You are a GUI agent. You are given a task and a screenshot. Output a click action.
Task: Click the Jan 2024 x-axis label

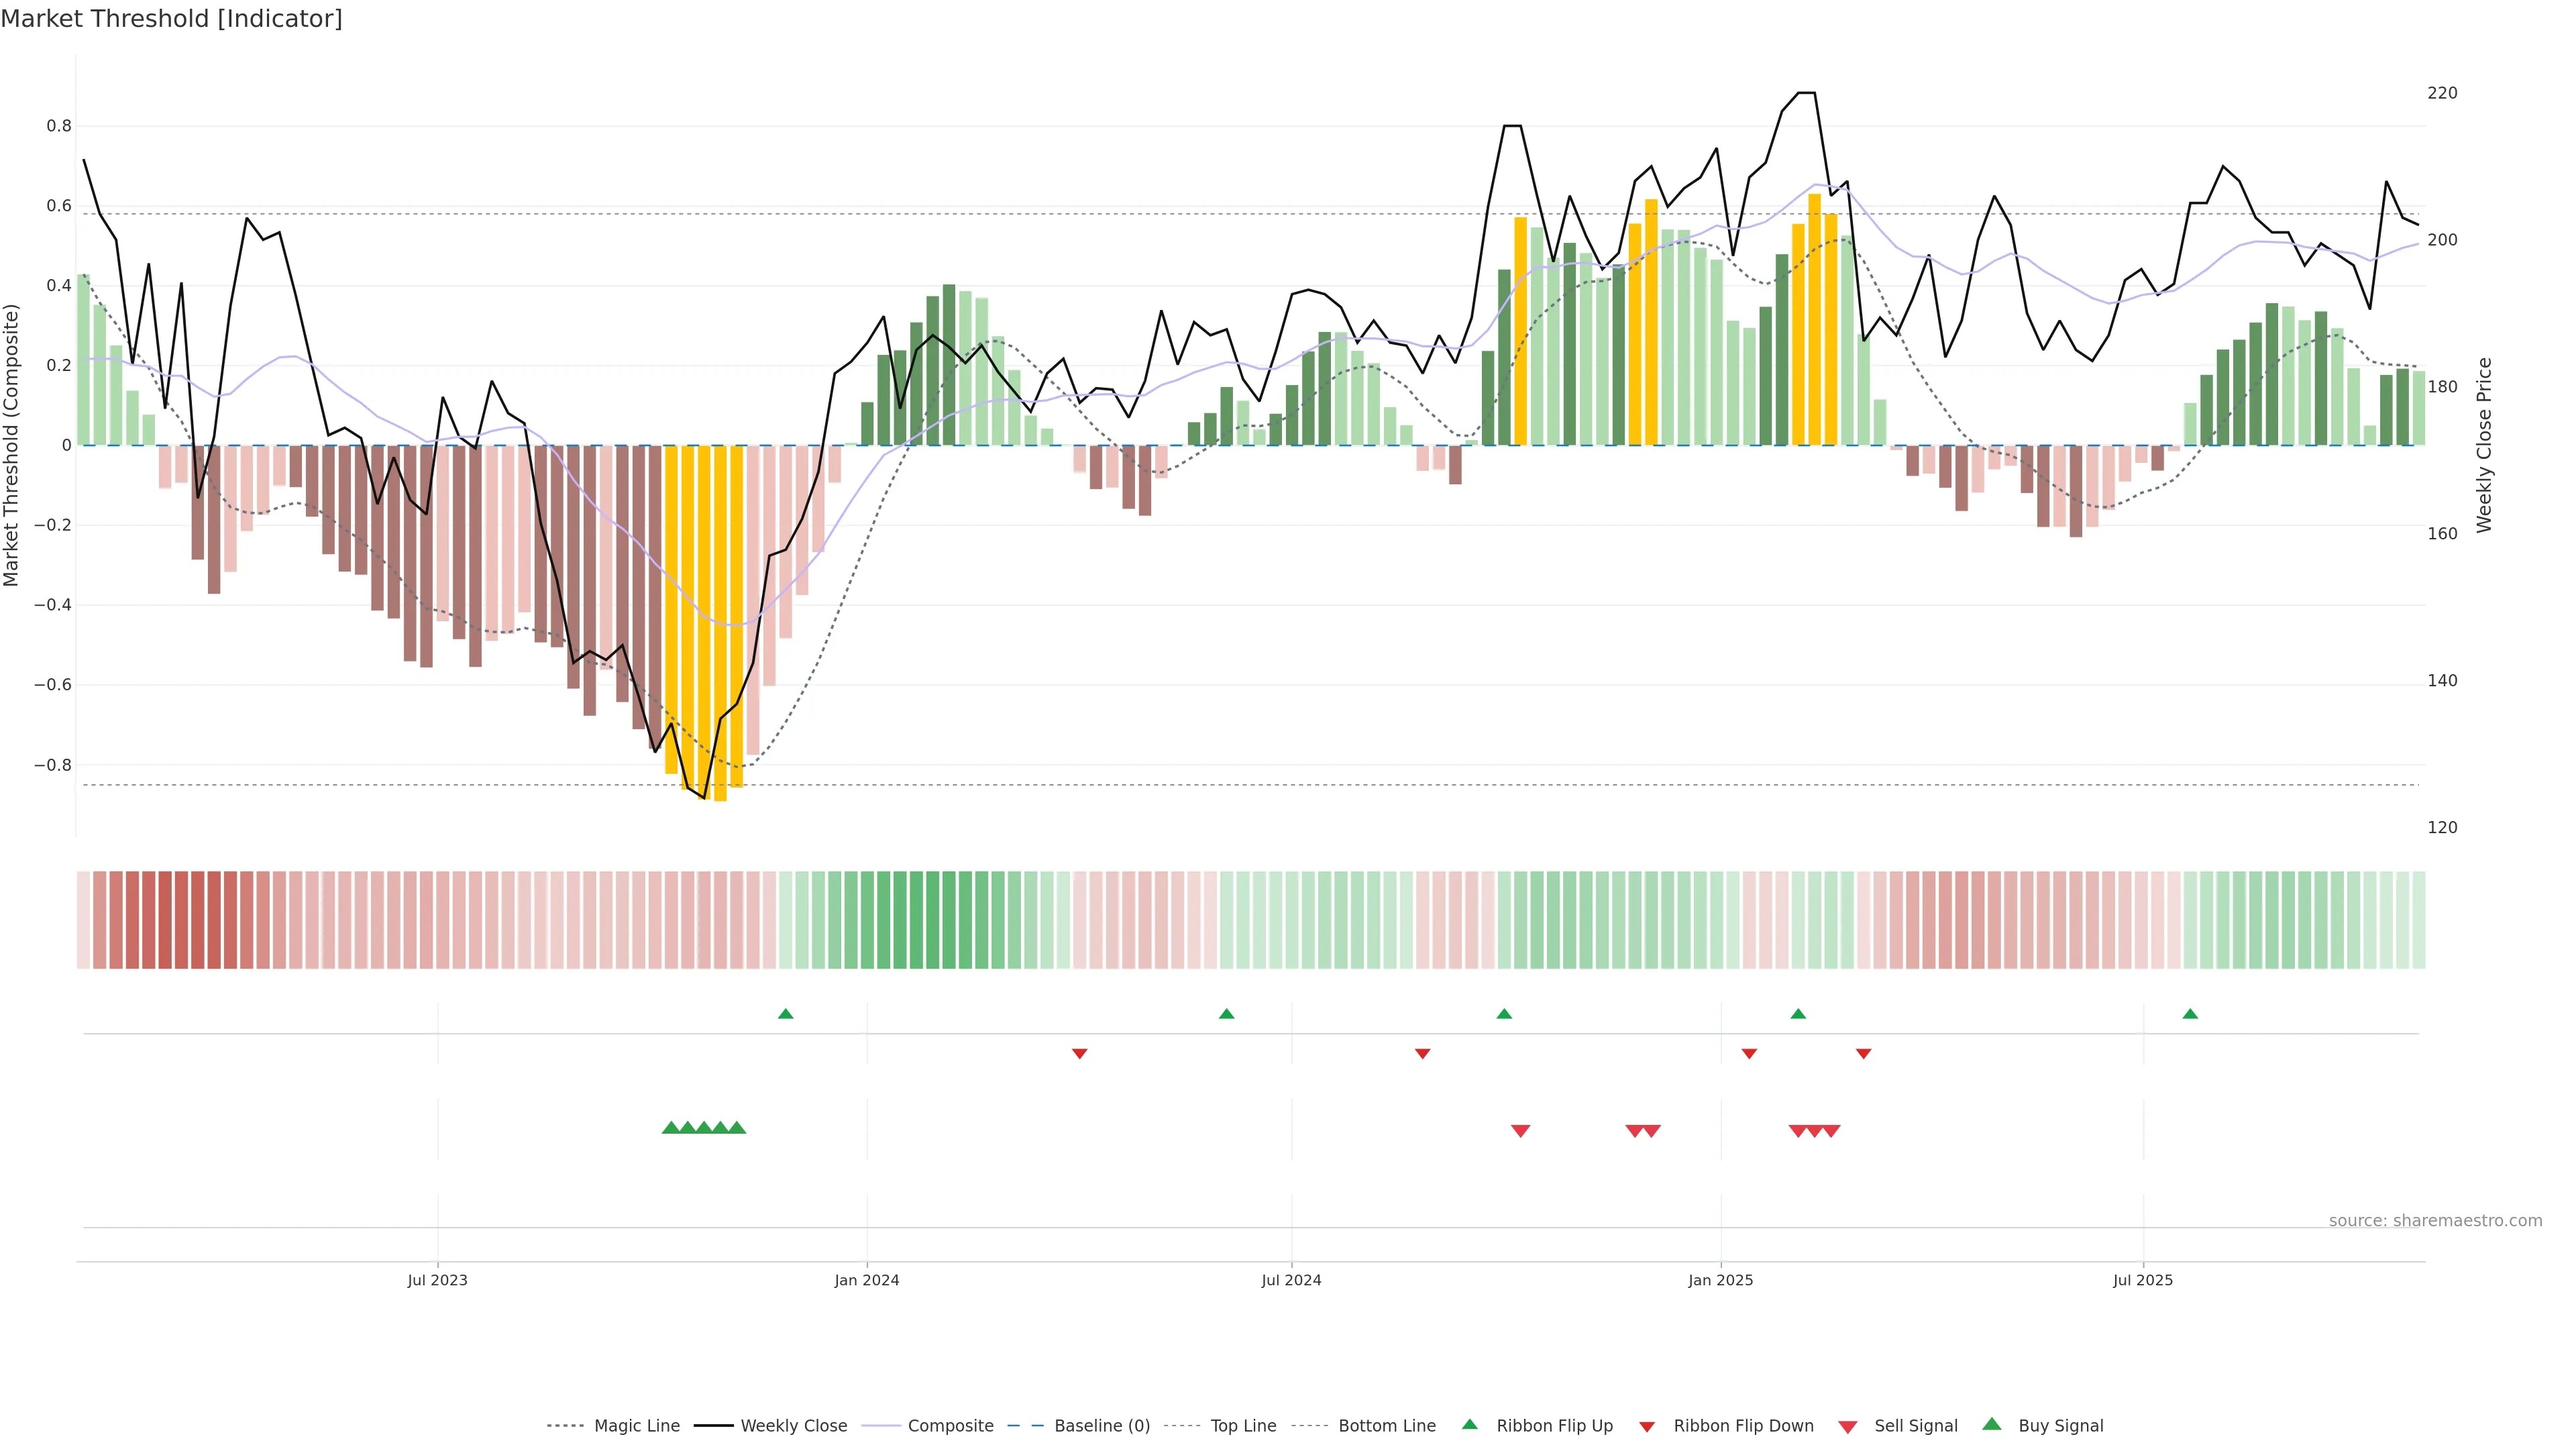tap(867, 1280)
